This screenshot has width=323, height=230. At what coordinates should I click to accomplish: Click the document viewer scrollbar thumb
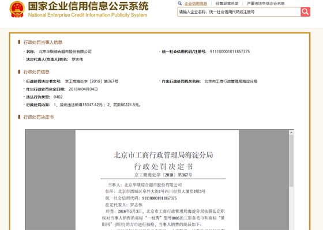coord(291,161)
